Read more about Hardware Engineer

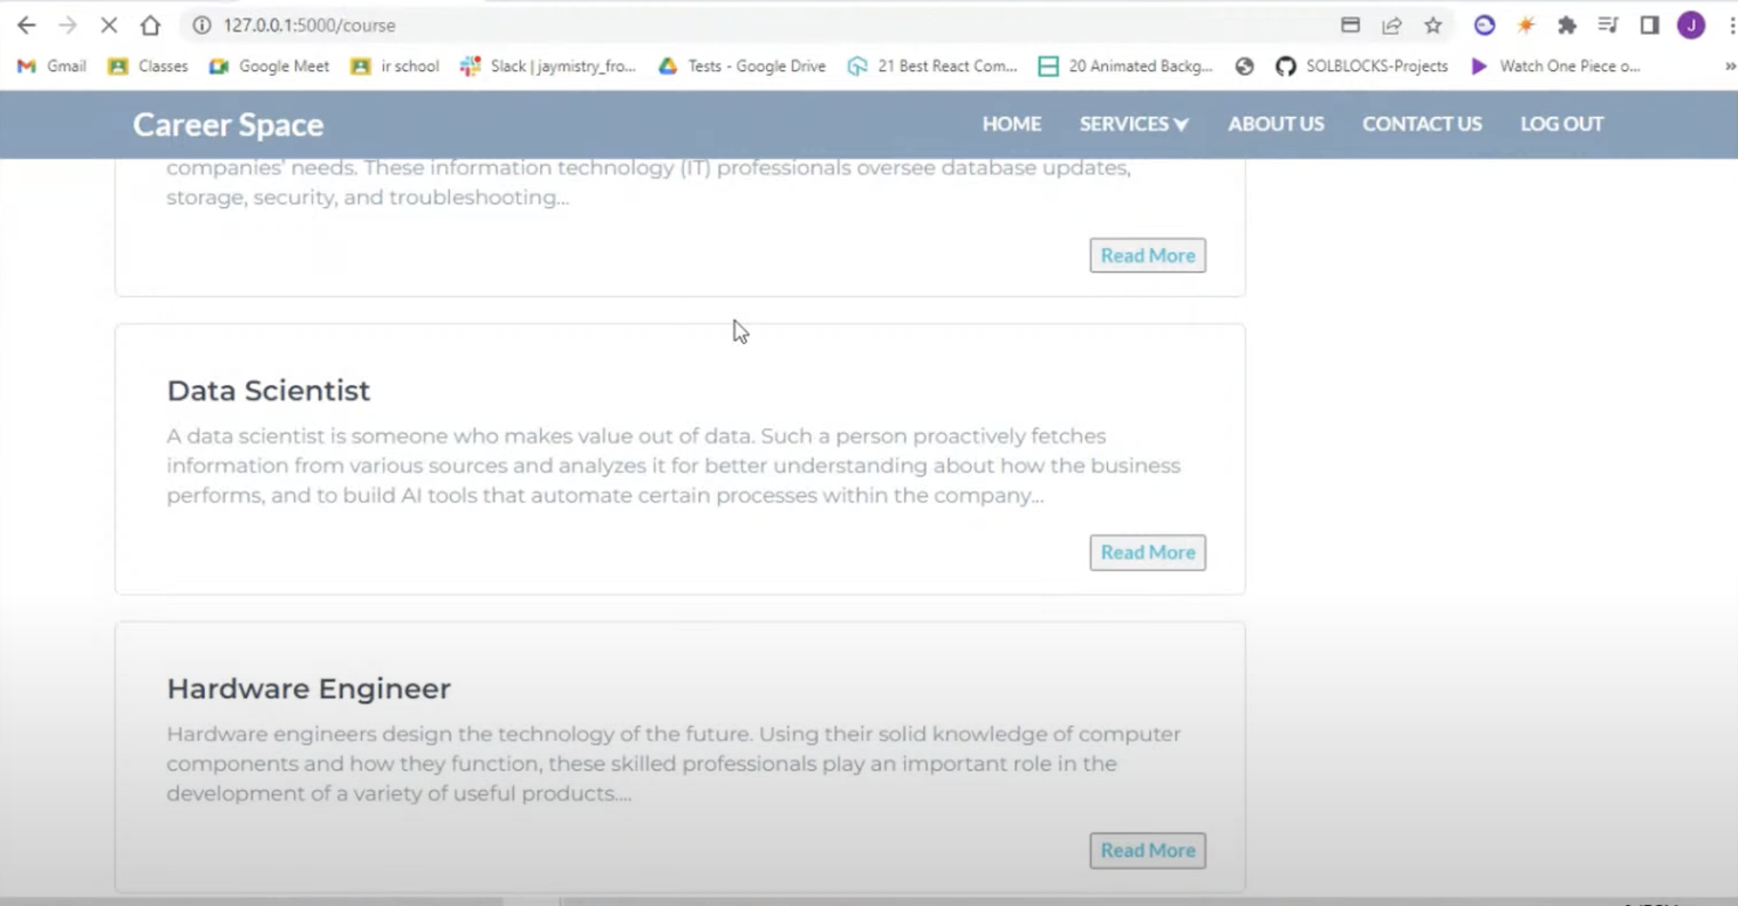1147,850
